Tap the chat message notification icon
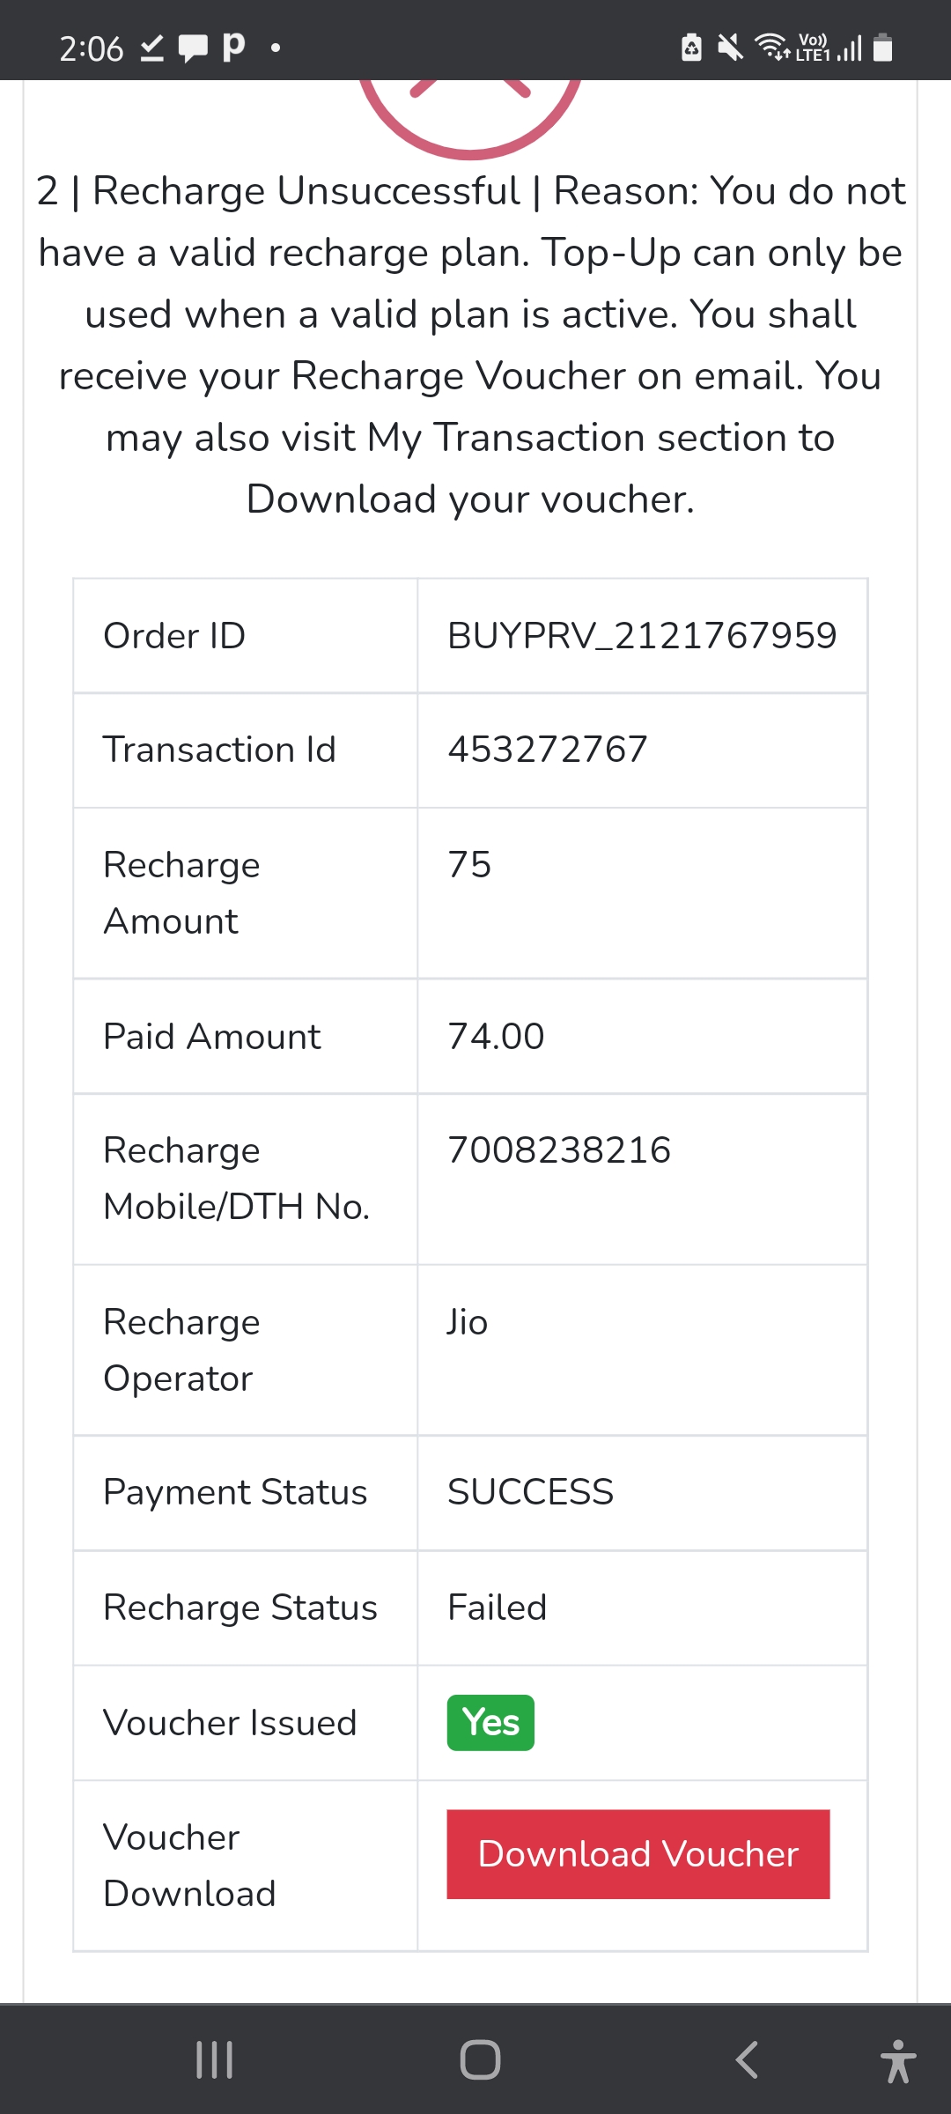The height and width of the screenshot is (2114, 951). click(x=193, y=48)
